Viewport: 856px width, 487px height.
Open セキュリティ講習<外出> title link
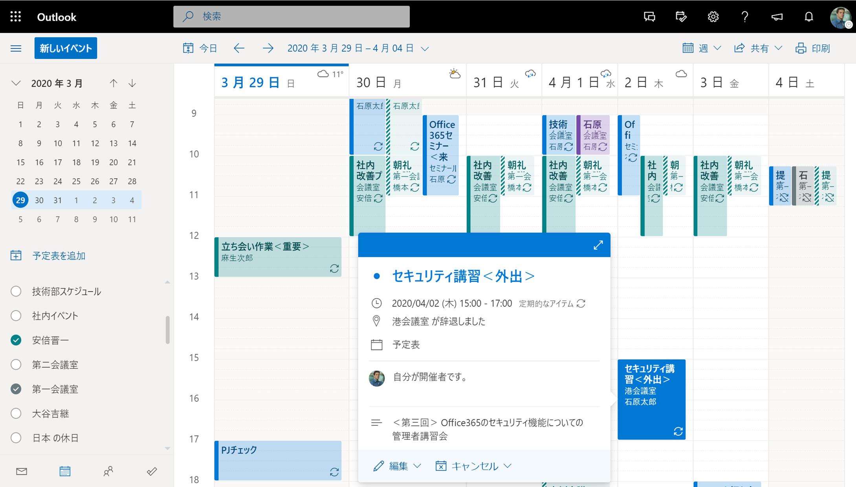(463, 276)
